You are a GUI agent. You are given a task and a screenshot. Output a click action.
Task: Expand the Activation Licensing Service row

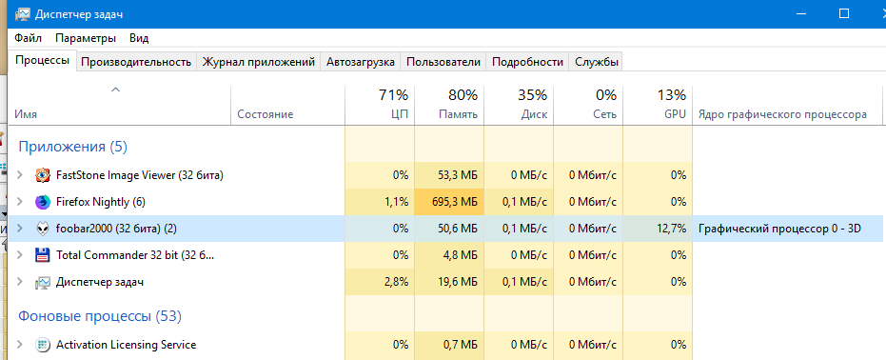tap(20, 345)
